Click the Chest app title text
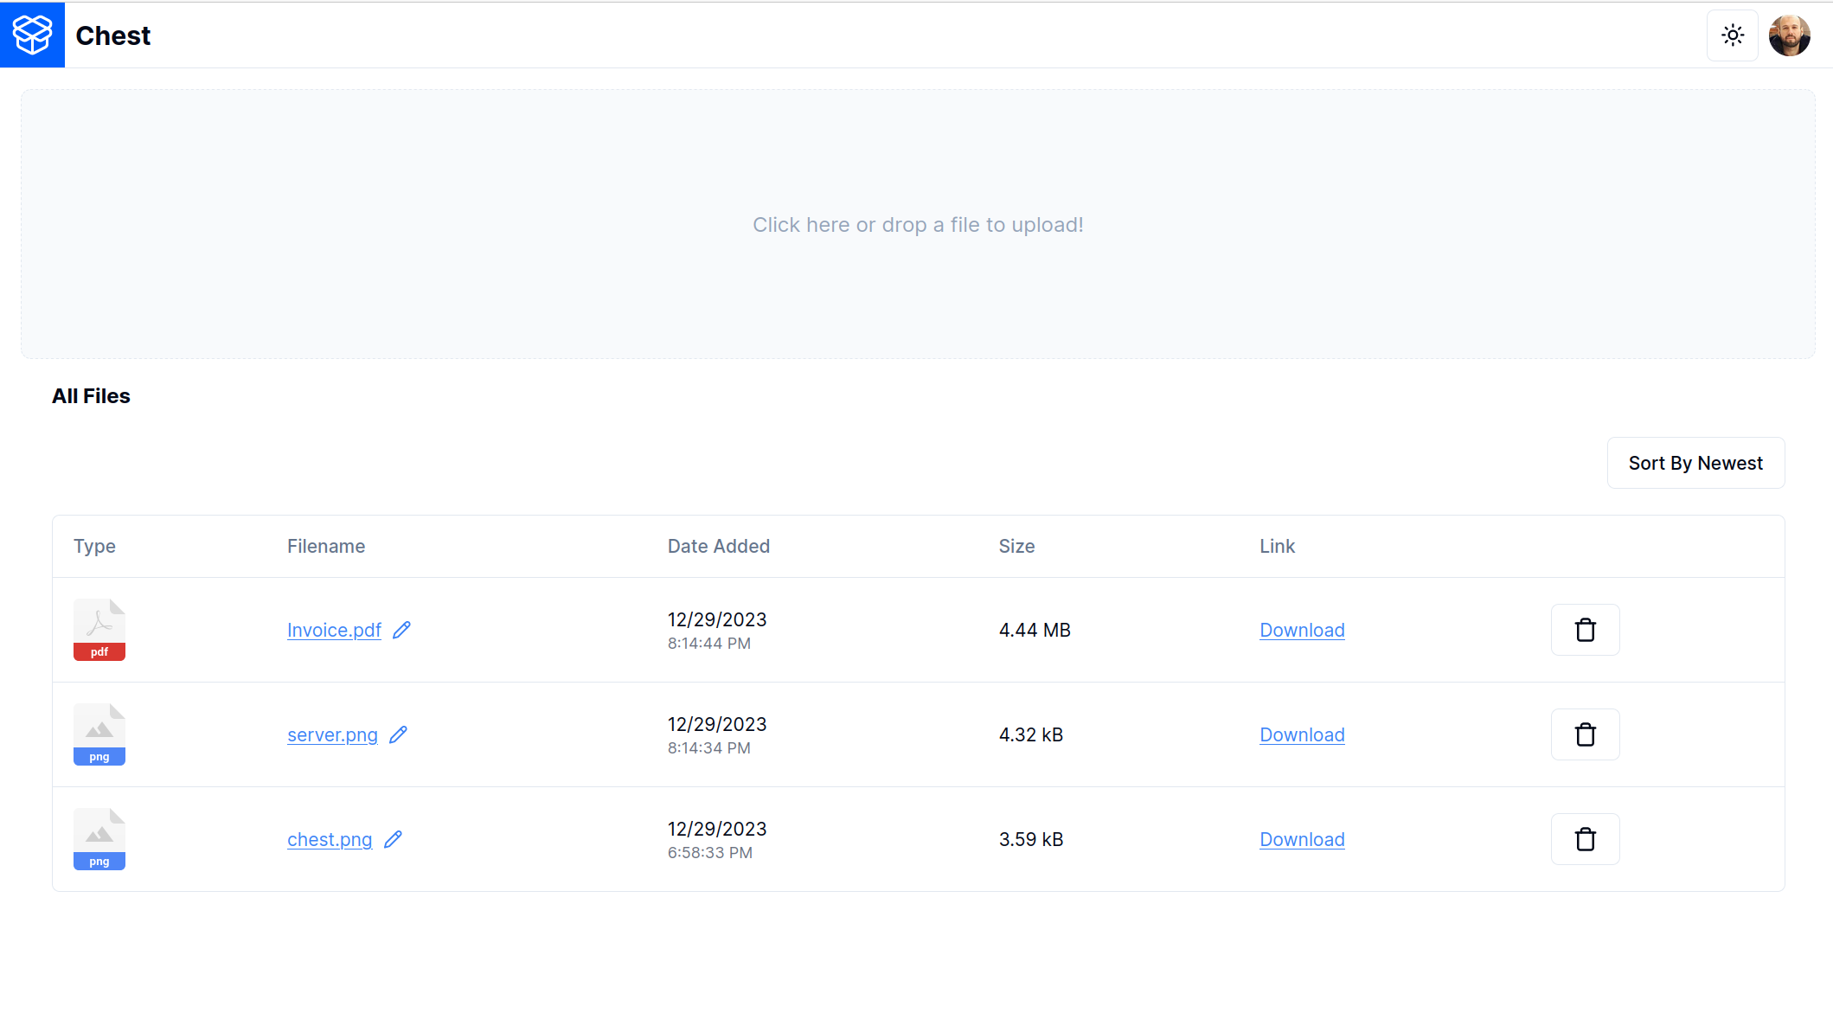The width and height of the screenshot is (1833, 1013). (x=112, y=35)
